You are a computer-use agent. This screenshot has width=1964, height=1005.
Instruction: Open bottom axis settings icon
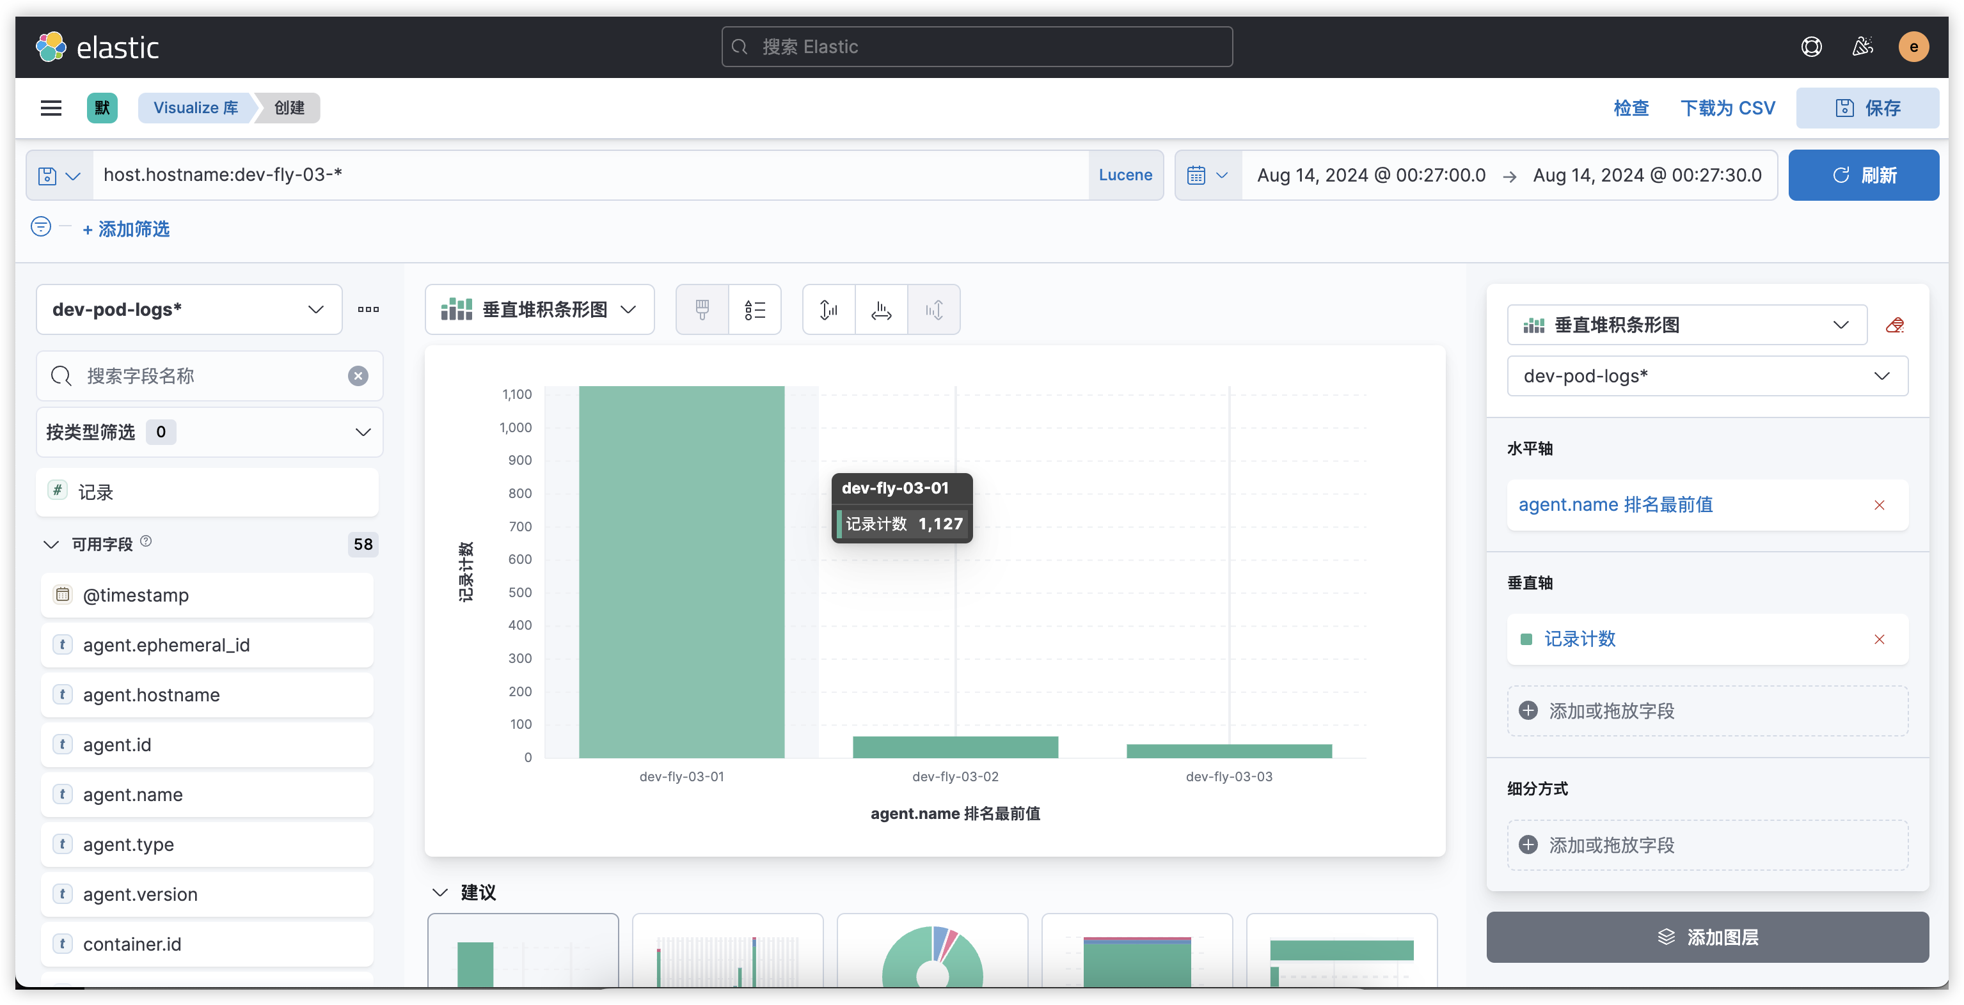(882, 309)
